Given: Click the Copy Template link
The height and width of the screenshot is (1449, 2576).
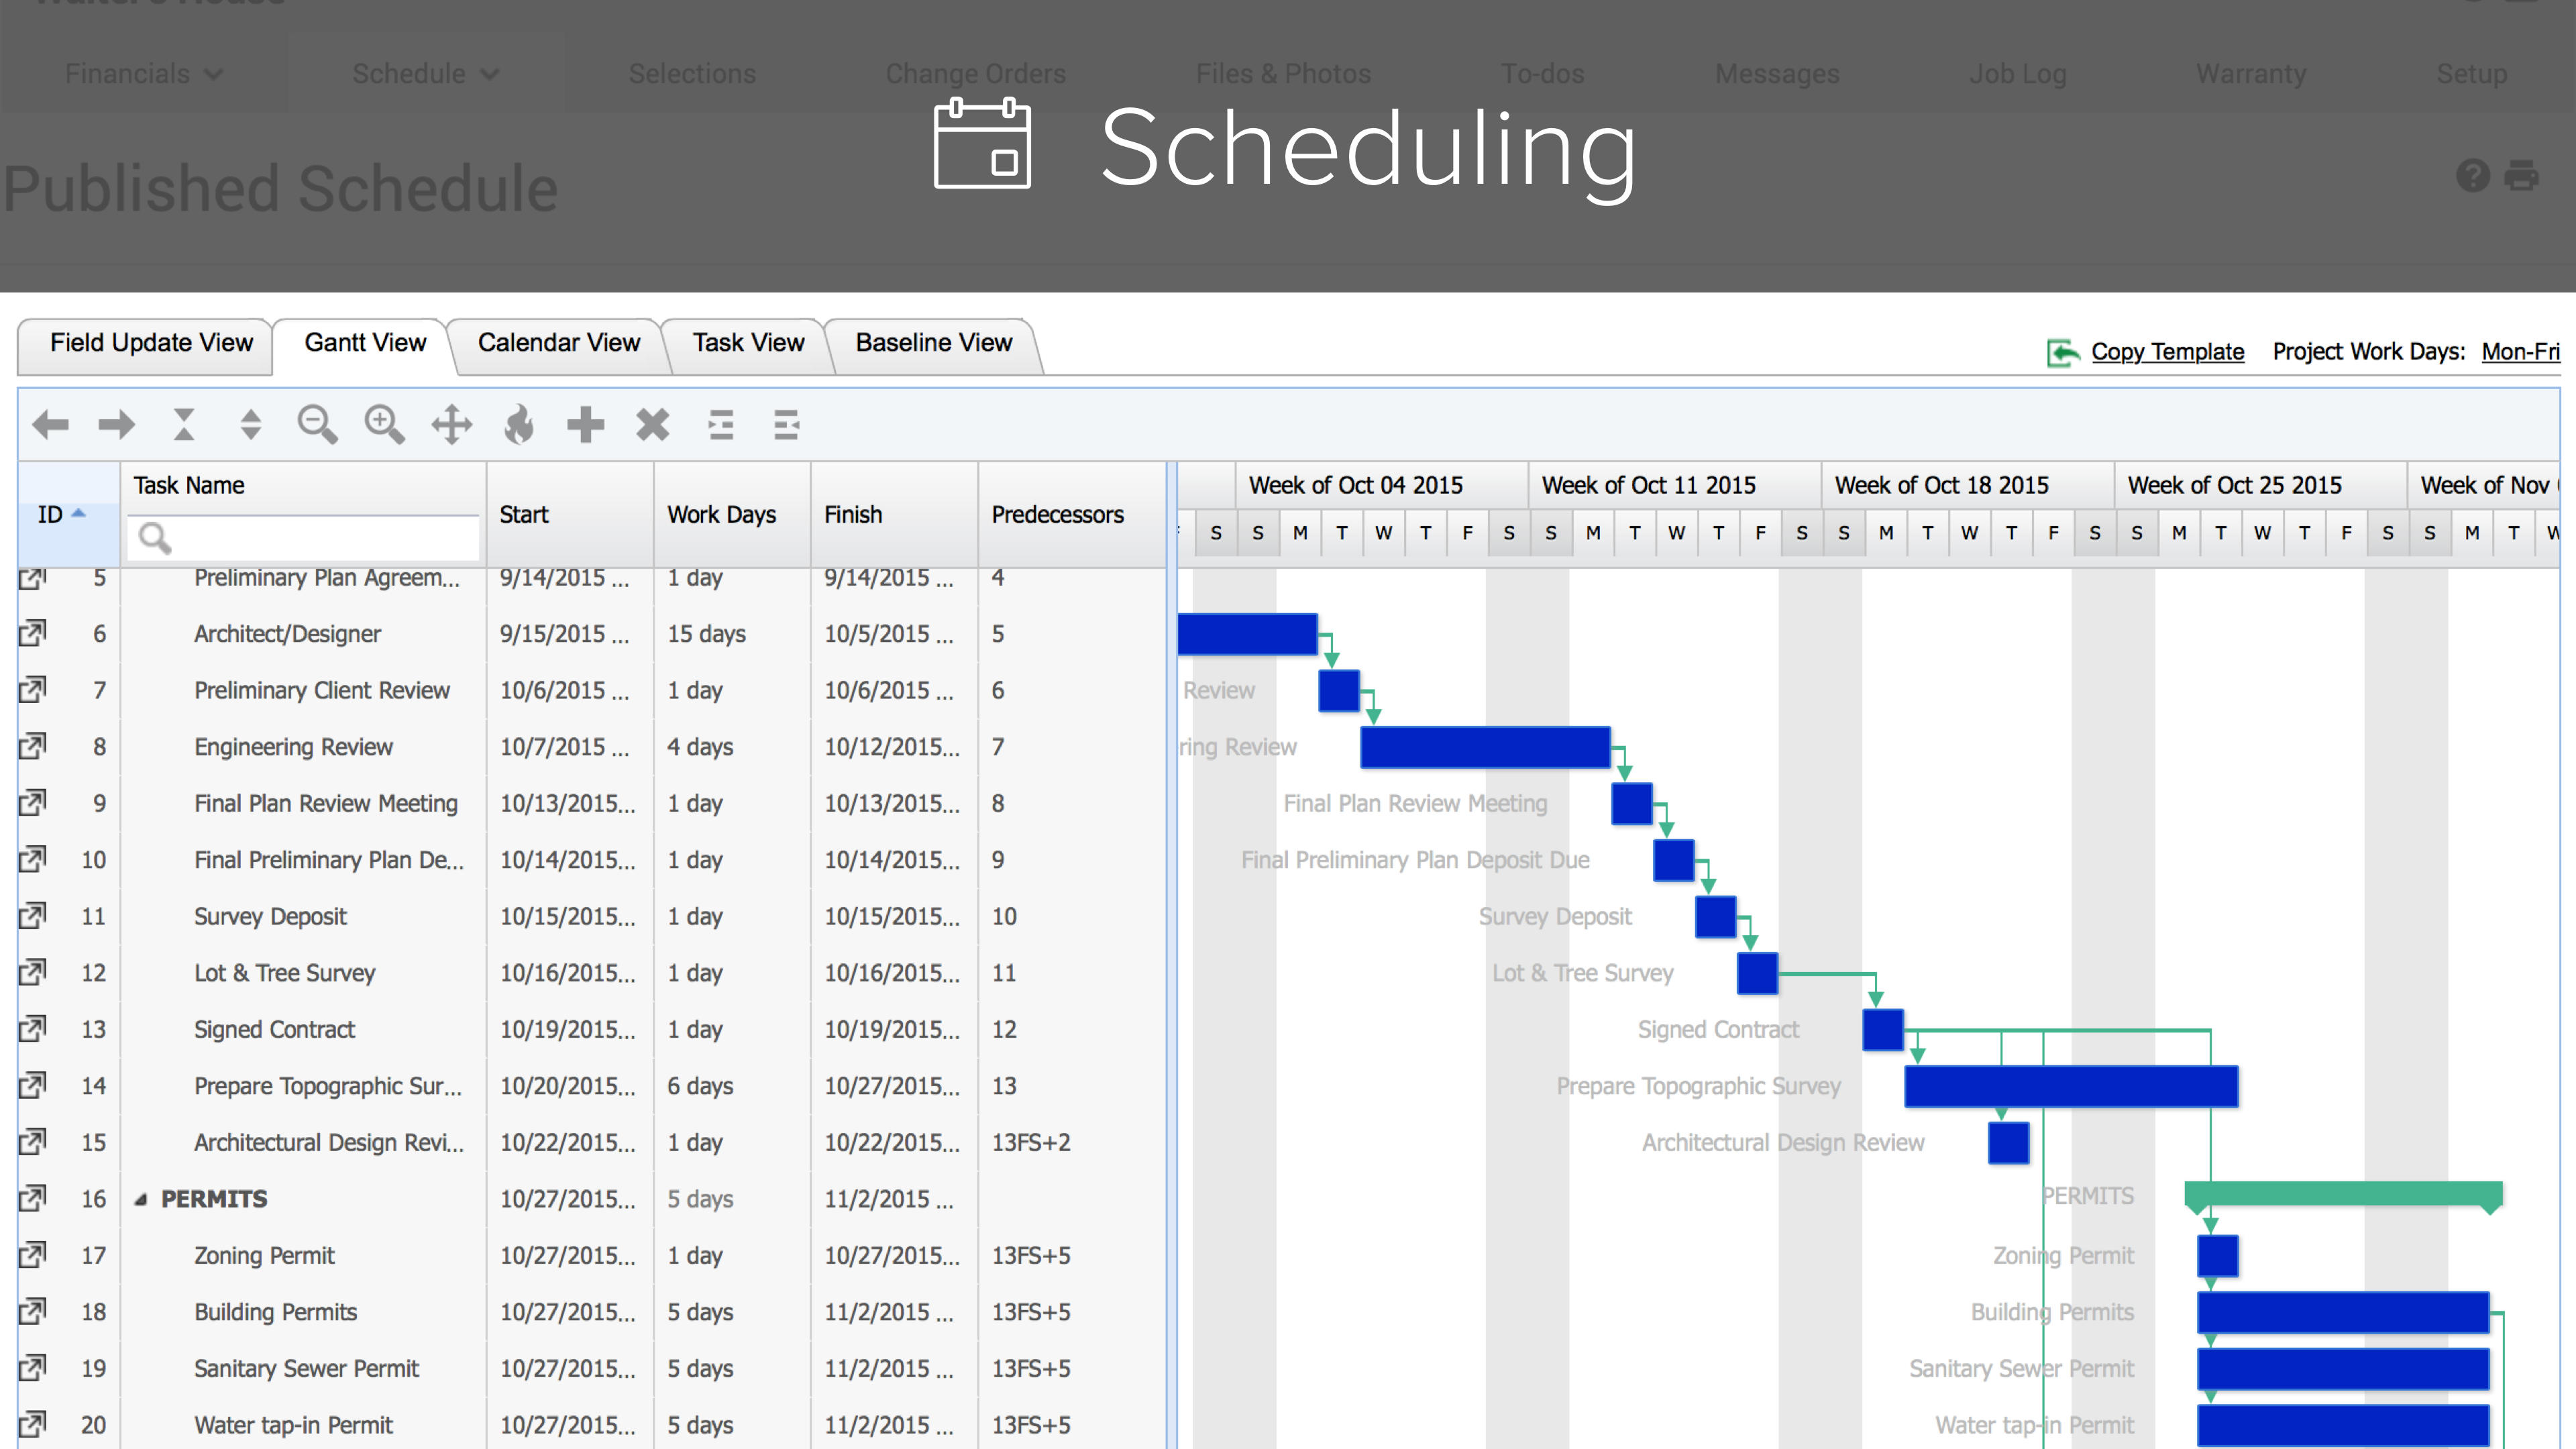Looking at the screenshot, I should 2167,352.
